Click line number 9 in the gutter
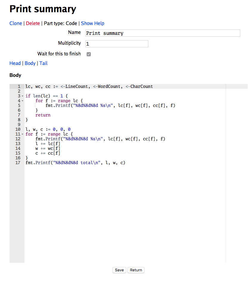The height and width of the screenshot is (283, 251). pos(19,125)
